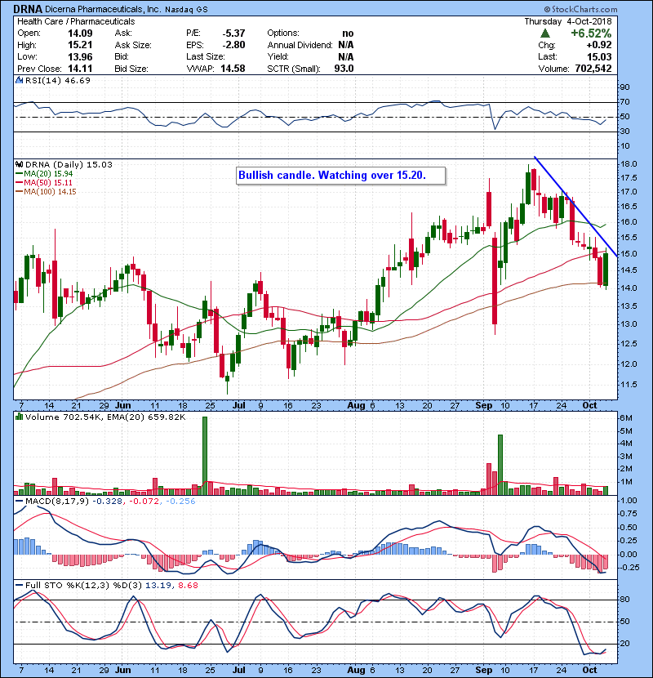Click the DRNA (Daily) 15.03 chart label
Image resolution: width=653 pixels, height=678 pixels.
click(69, 164)
